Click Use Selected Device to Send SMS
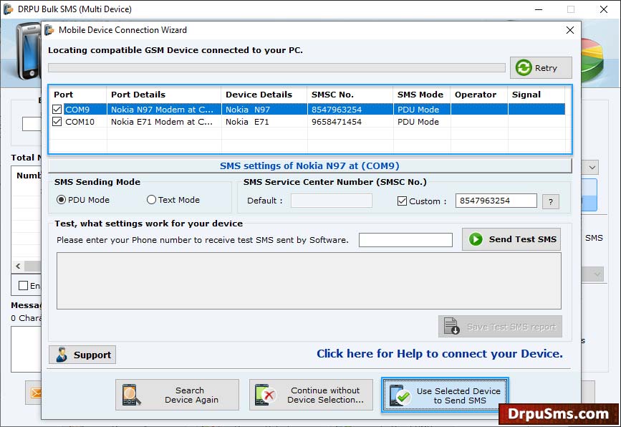 click(445, 395)
